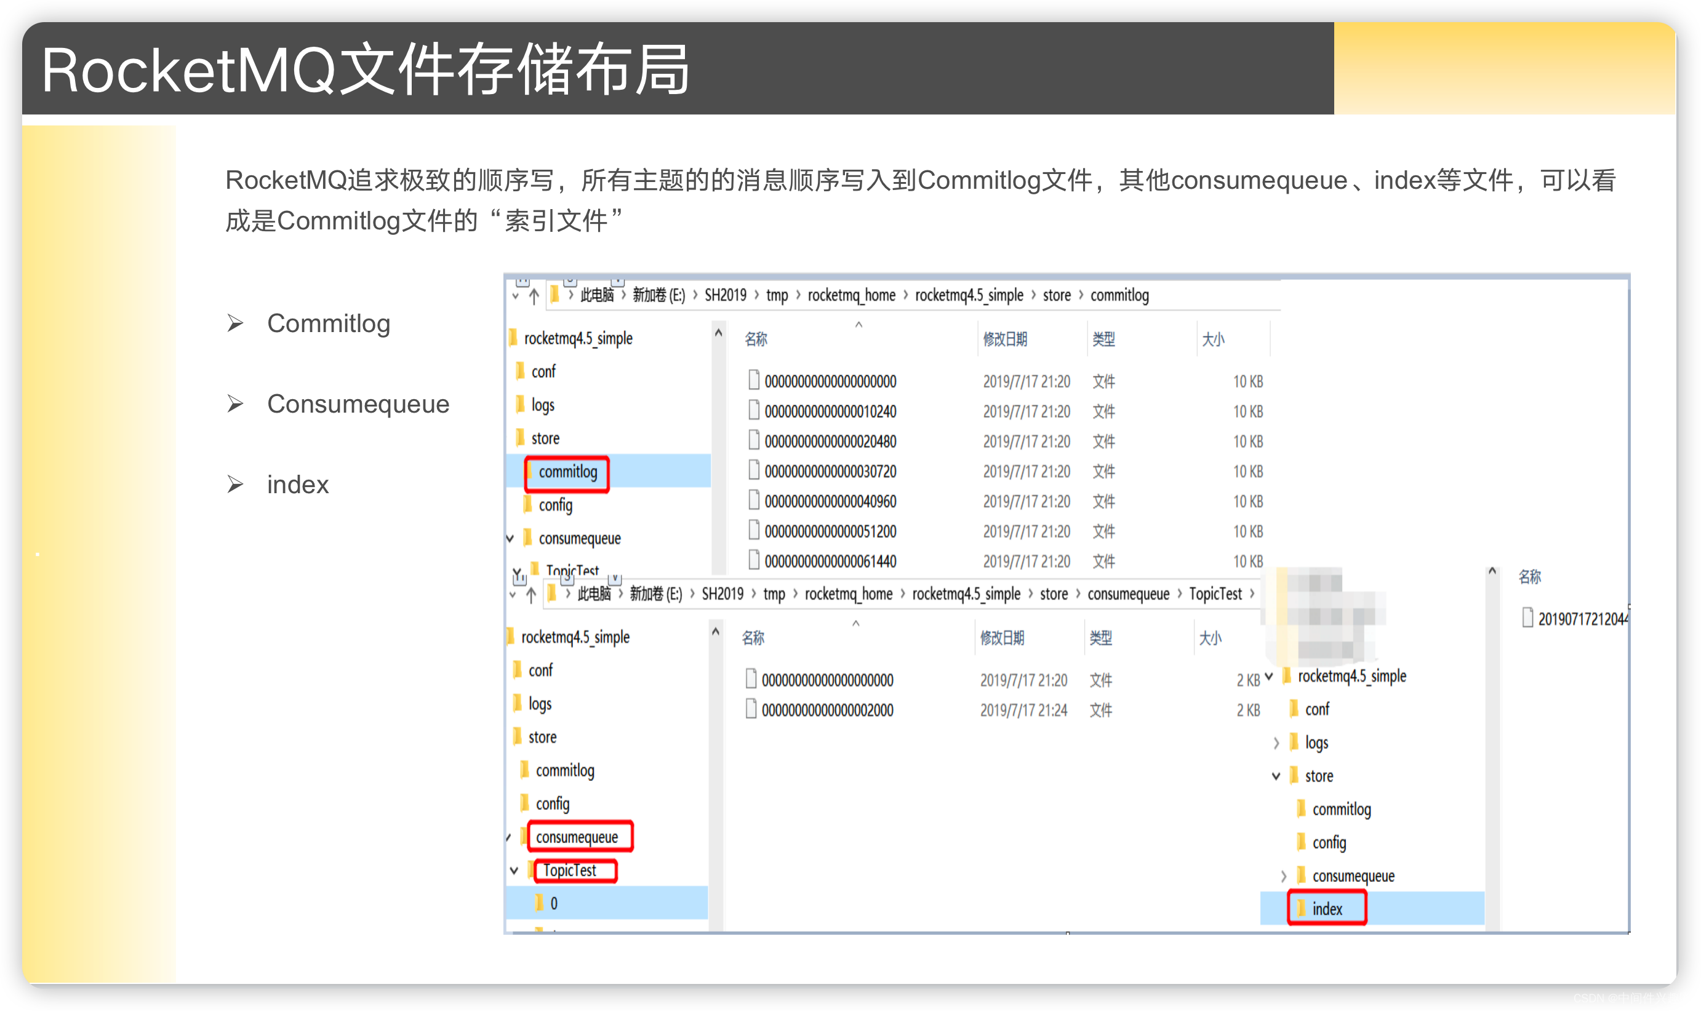1701x1011 pixels.
Task: Sort by 大小 column header in consumequeue list
Action: coord(1209,638)
